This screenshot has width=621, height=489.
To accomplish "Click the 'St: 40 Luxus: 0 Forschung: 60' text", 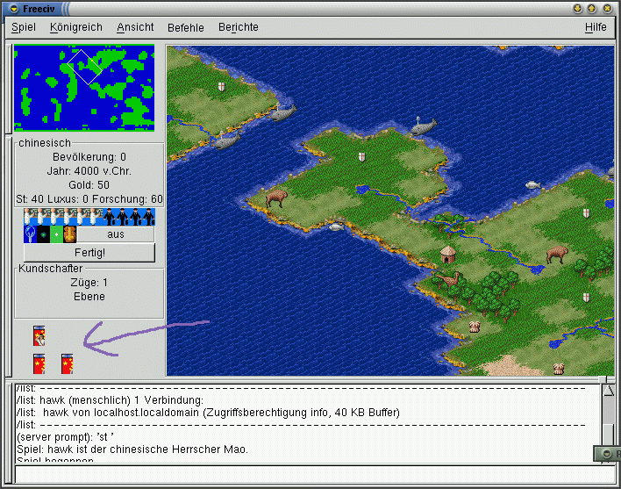I will [89, 199].
